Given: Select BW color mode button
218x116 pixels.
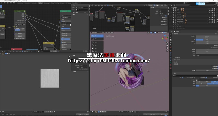Looking at the screenshot, I should (x=199, y=82).
